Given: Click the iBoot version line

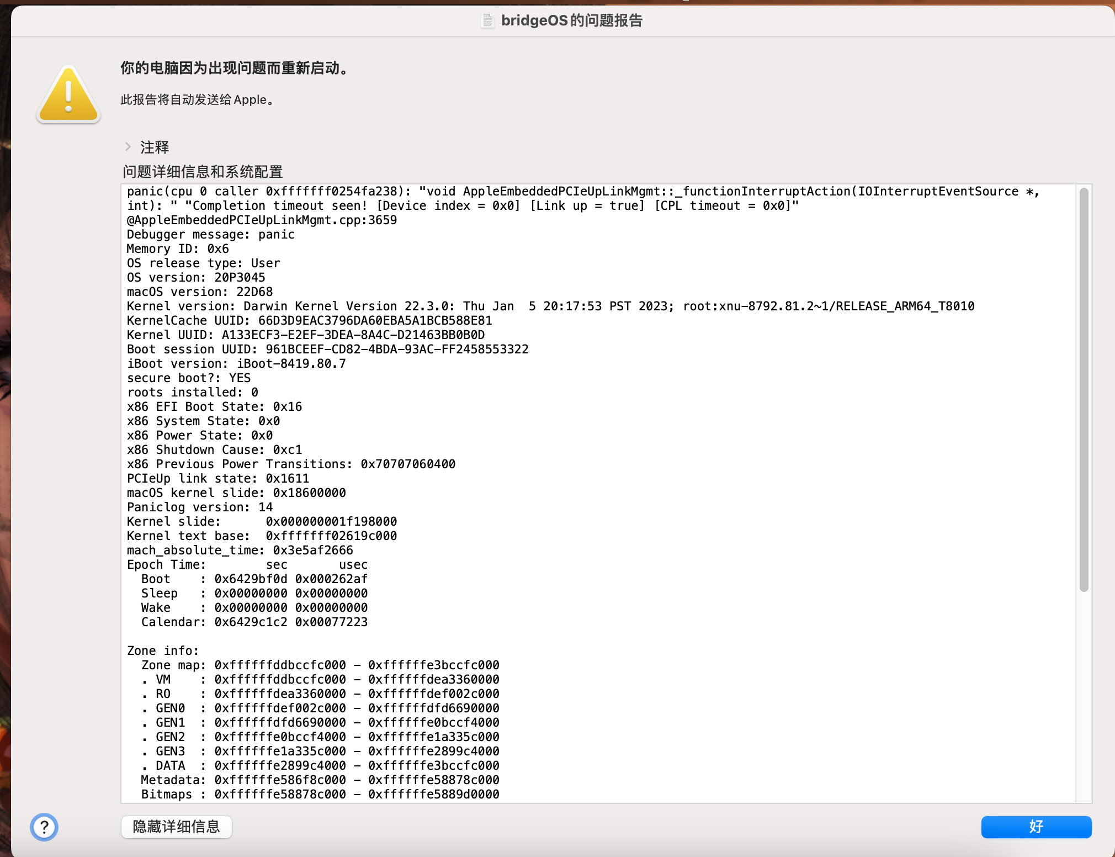Looking at the screenshot, I should click(236, 364).
